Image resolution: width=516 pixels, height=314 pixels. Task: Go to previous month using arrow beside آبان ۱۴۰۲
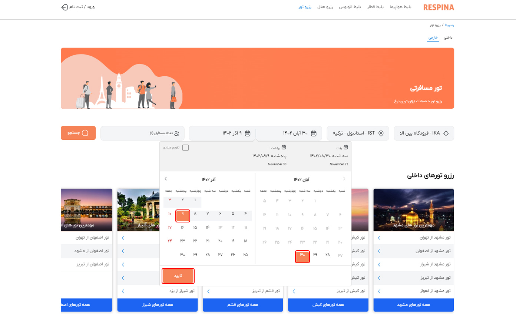coord(344,179)
